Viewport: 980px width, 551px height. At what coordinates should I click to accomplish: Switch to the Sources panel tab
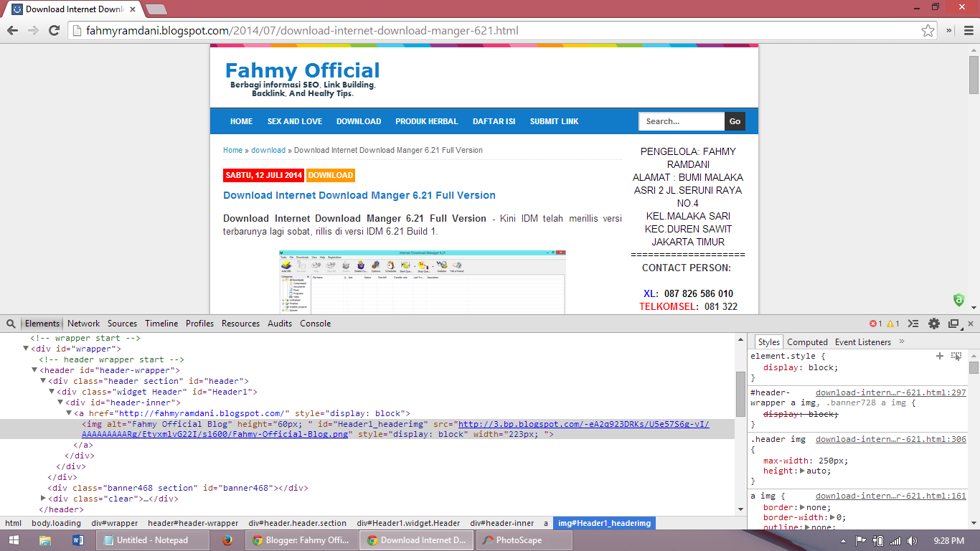[x=122, y=324]
